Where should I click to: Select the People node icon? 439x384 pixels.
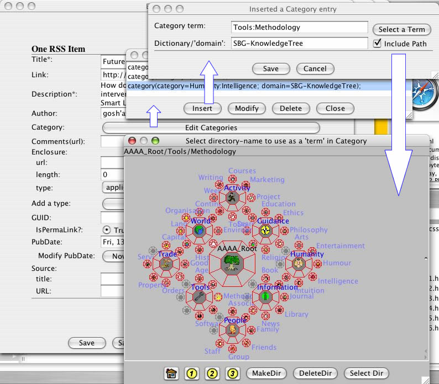[233, 330]
